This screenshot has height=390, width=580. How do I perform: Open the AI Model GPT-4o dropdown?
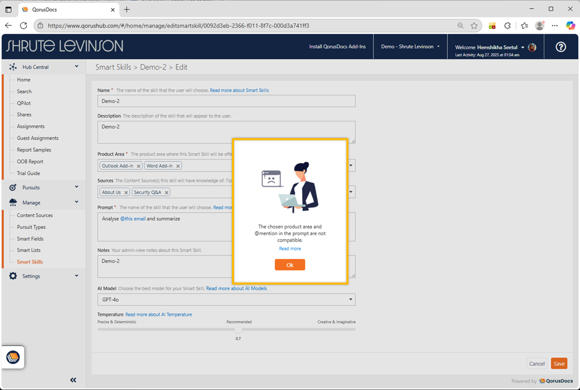[351, 300]
